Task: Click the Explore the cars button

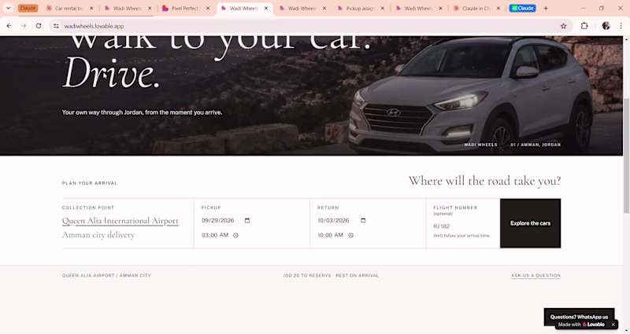Action: tap(530, 223)
